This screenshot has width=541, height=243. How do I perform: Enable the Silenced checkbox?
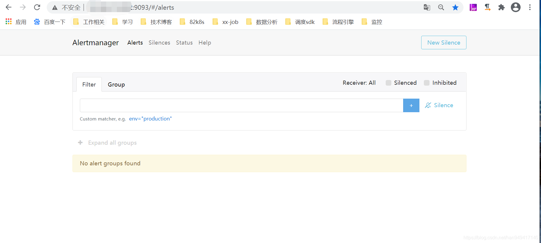[x=389, y=83]
